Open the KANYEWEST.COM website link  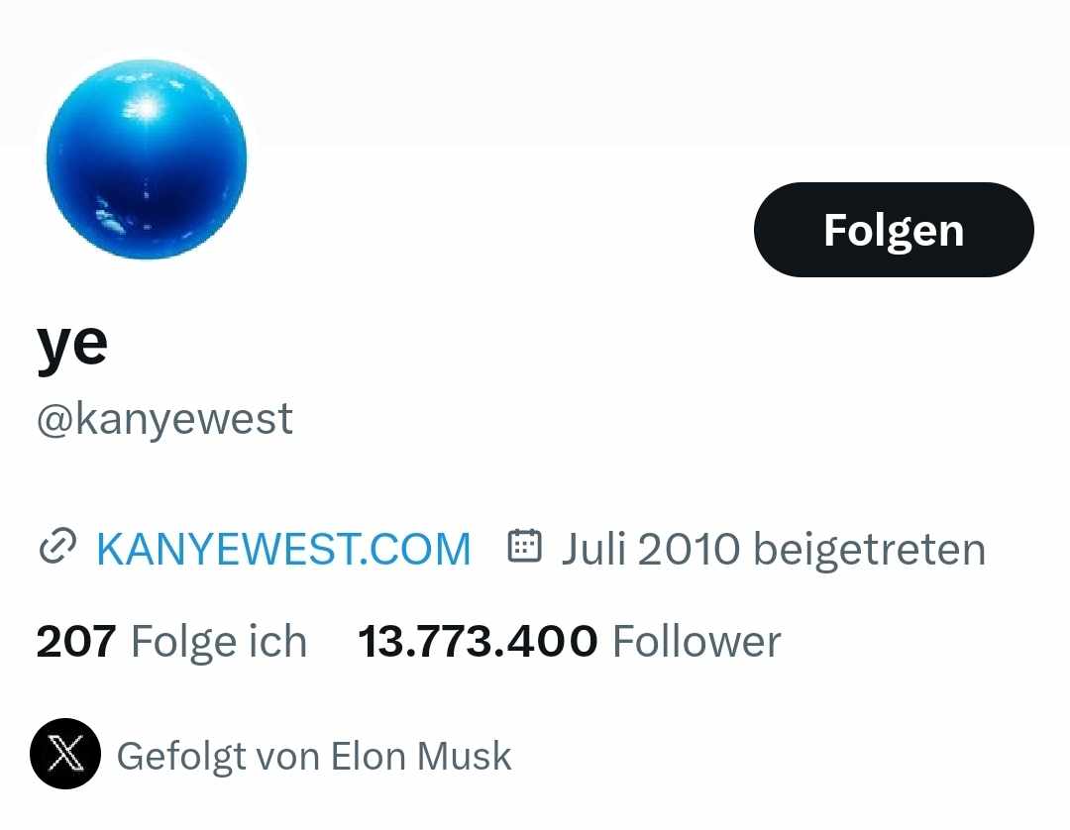pyautogui.click(x=282, y=549)
